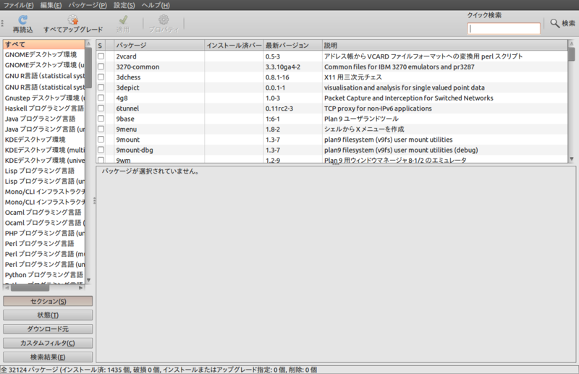Click the section list scroll-down arrow

tap(88, 280)
